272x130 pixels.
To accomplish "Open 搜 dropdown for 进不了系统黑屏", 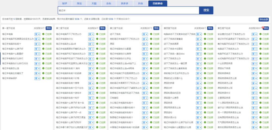I will click(199, 44).
